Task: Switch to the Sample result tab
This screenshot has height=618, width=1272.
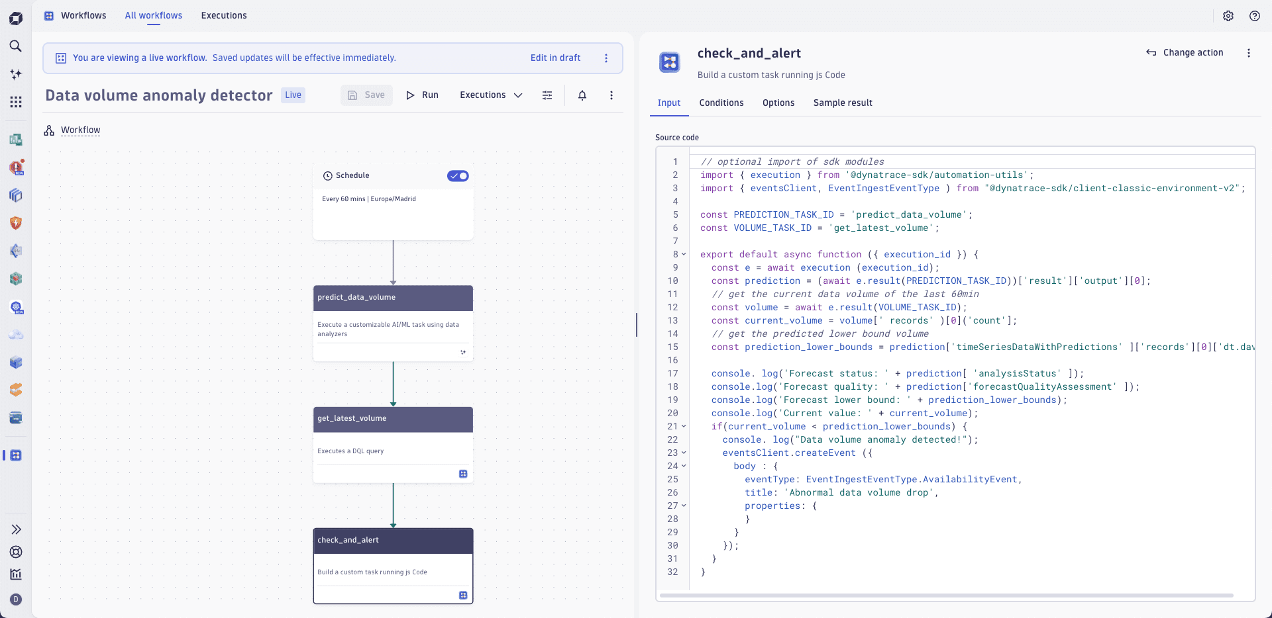Action: click(x=843, y=103)
